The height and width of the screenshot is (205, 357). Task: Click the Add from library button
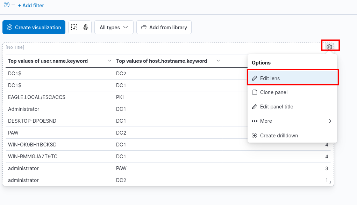tap(164, 27)
